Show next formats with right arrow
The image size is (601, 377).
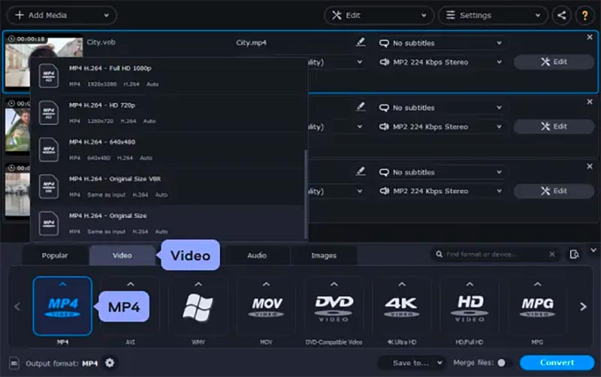coord(583,306)
